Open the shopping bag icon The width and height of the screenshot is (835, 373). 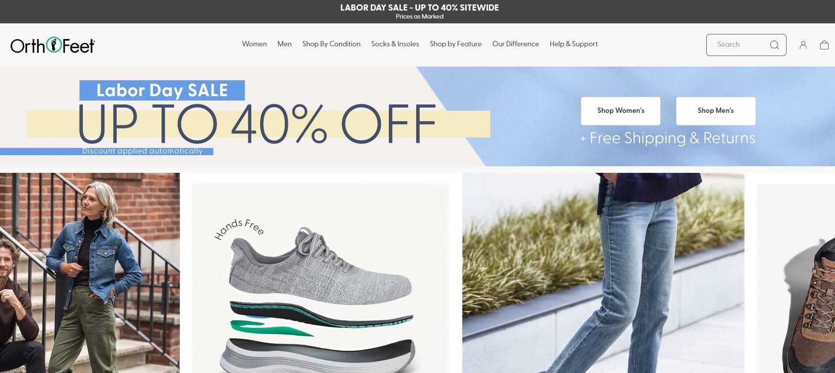pos(824,45)
